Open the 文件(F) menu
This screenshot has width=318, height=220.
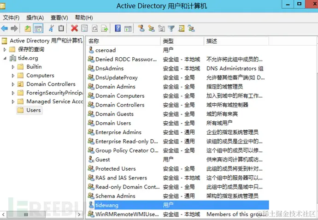pos(11,18)
